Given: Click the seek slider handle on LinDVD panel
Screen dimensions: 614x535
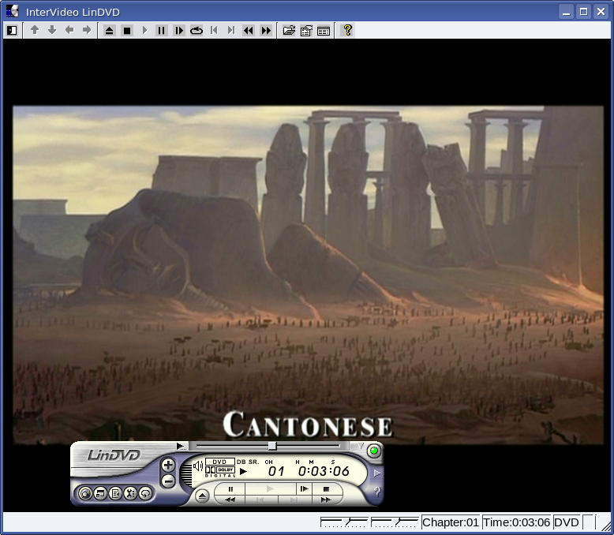Looking at the screenshot, I should pyautogui.click(x=272, y=446).
